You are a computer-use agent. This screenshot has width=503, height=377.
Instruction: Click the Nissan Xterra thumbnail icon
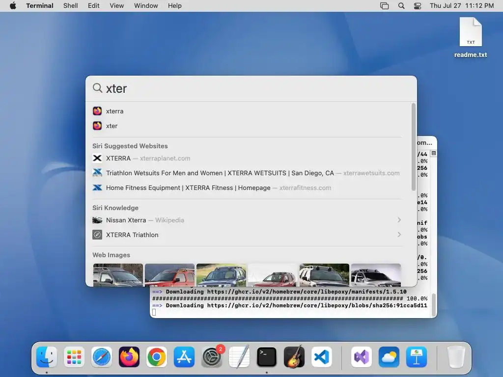click(x=97, y=220)
